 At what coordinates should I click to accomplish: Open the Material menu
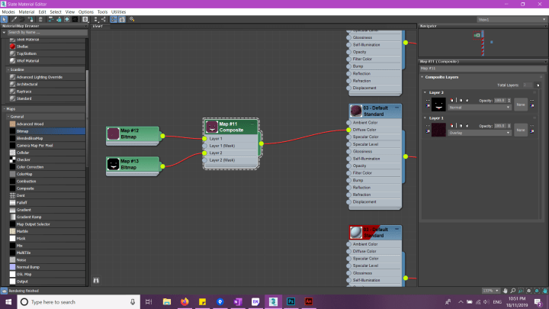(x=27, y=12)
